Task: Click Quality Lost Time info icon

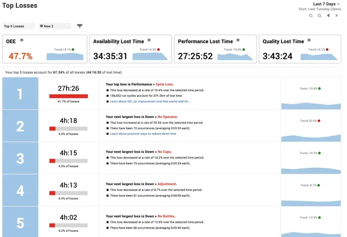Action: click(309, 40)
